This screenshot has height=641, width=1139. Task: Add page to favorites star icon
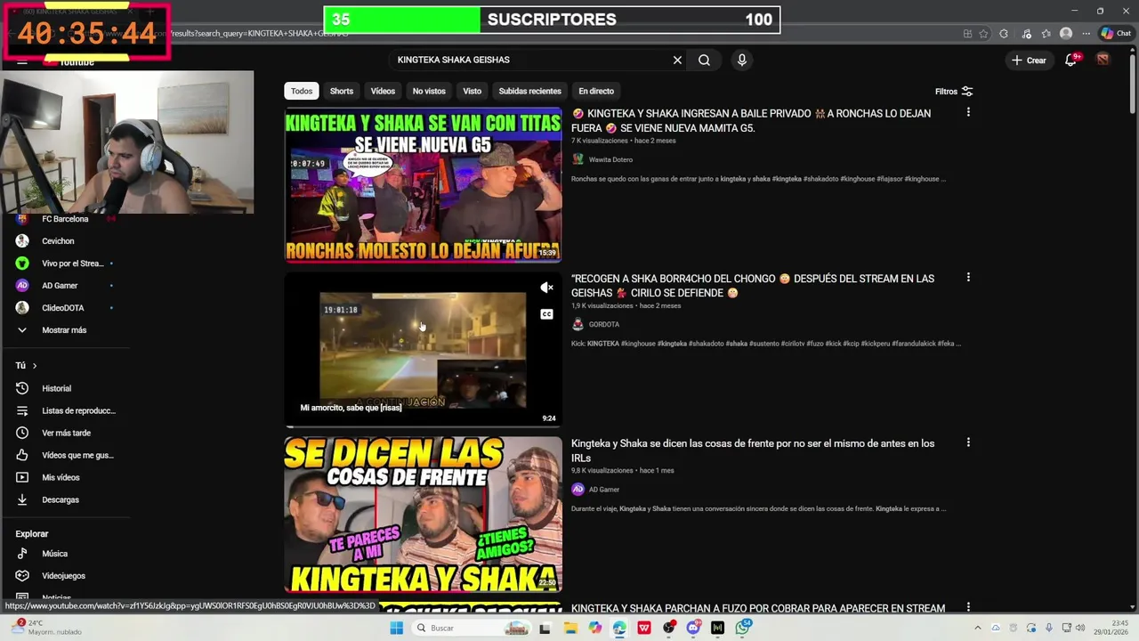pos(983,34)
